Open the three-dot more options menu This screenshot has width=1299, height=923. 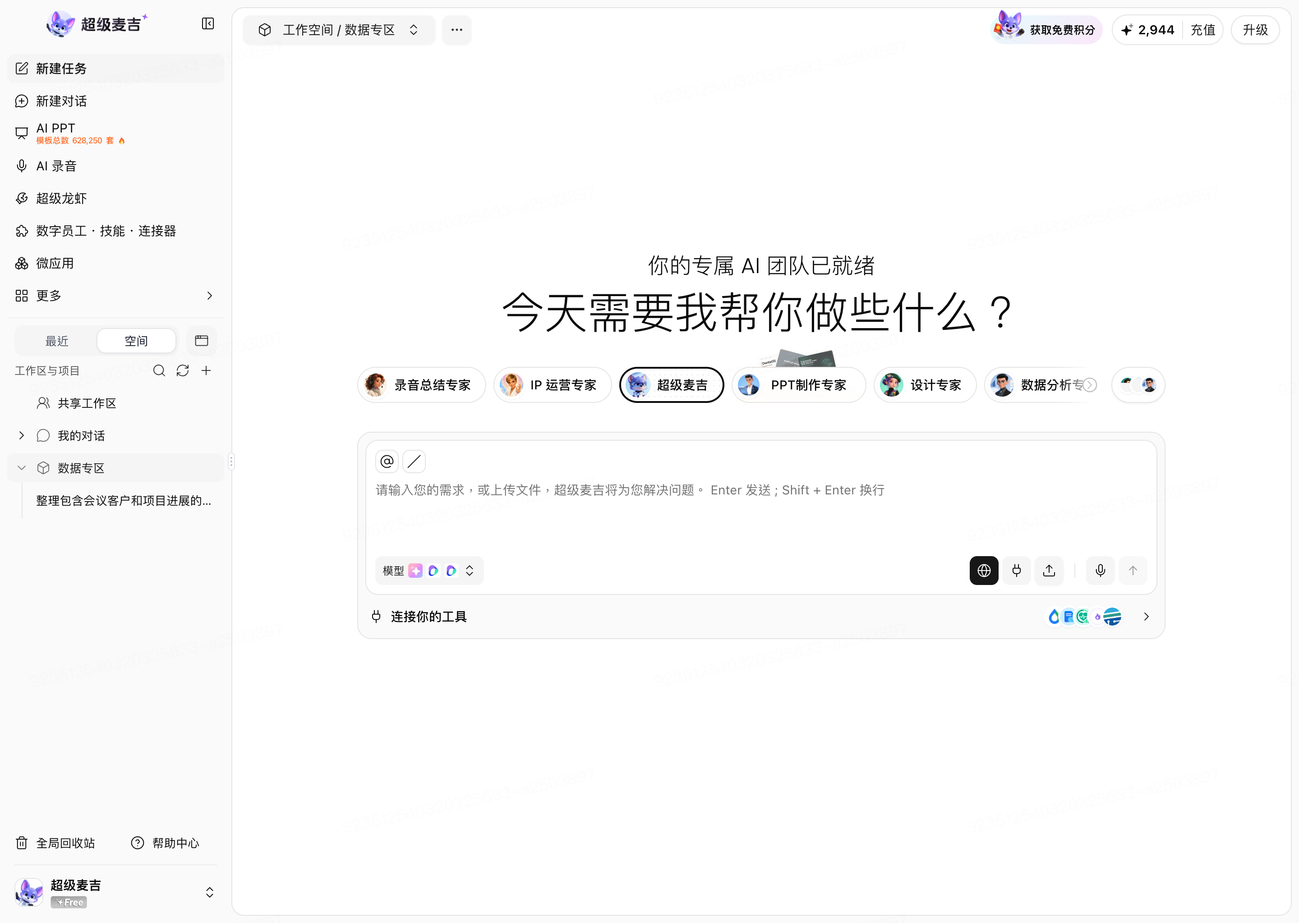(x=457, y=30)
